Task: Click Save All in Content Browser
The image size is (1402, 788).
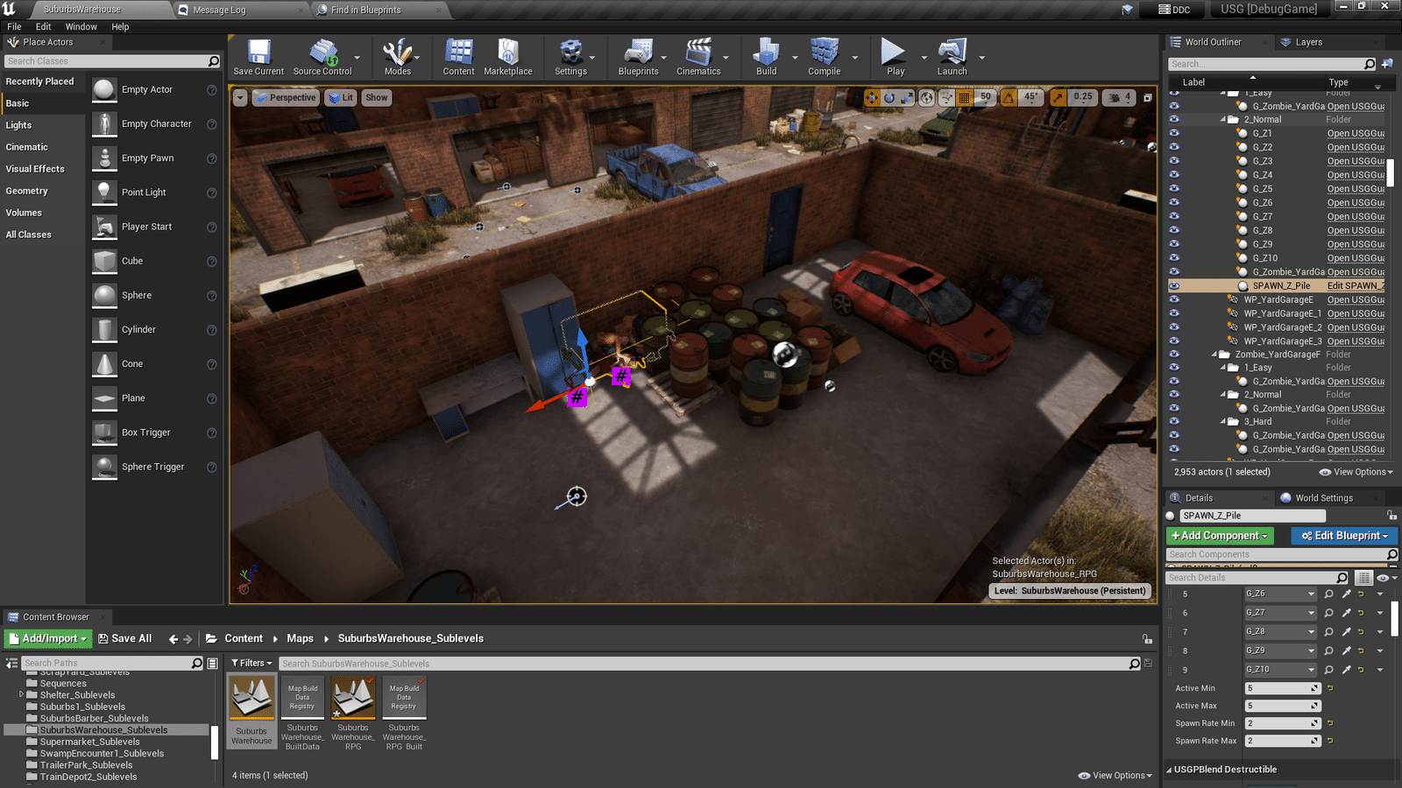Action: [125, 639]
